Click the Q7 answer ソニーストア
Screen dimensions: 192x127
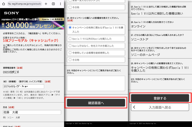coord(139,39)
